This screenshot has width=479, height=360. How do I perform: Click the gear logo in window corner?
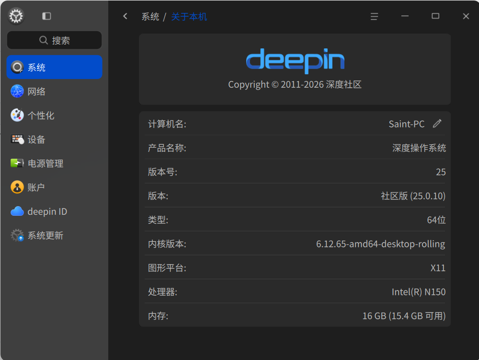[15, 16]
